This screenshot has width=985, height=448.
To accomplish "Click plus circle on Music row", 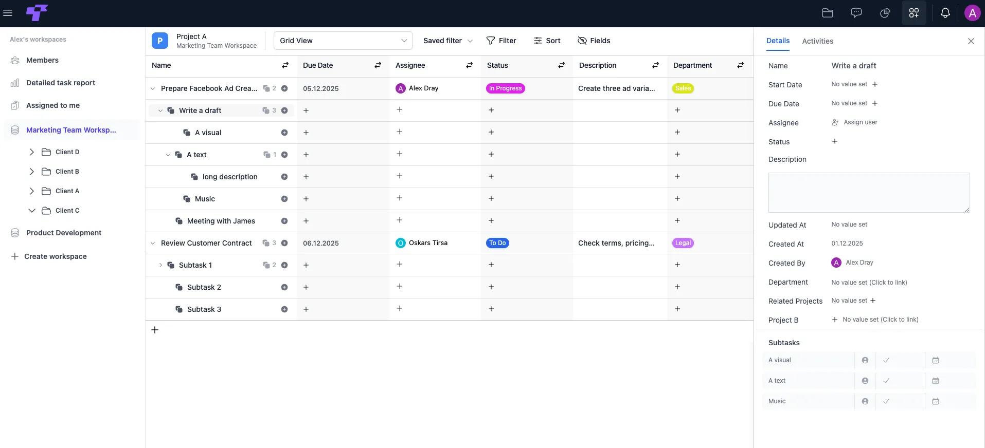I will [x=284, y=199].
